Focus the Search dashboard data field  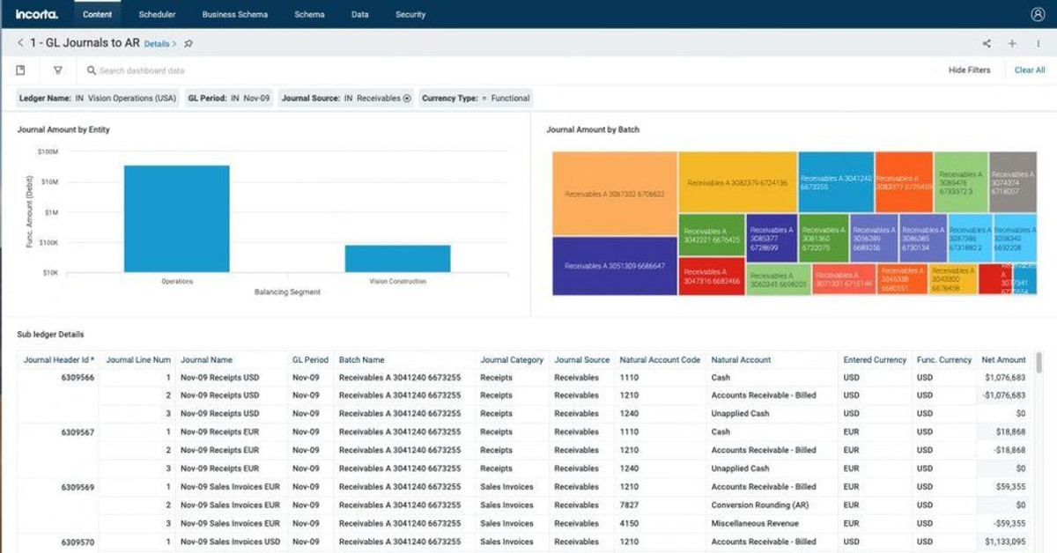141,70
